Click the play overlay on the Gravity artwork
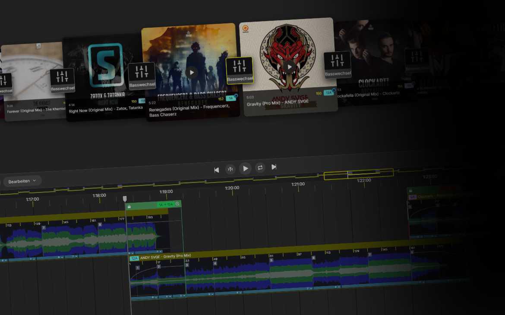 click(x=289, y=66)
